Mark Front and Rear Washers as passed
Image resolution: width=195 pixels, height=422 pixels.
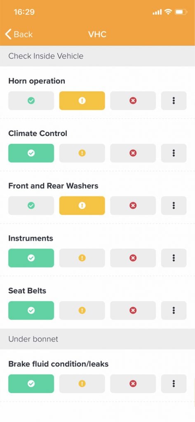31,206
